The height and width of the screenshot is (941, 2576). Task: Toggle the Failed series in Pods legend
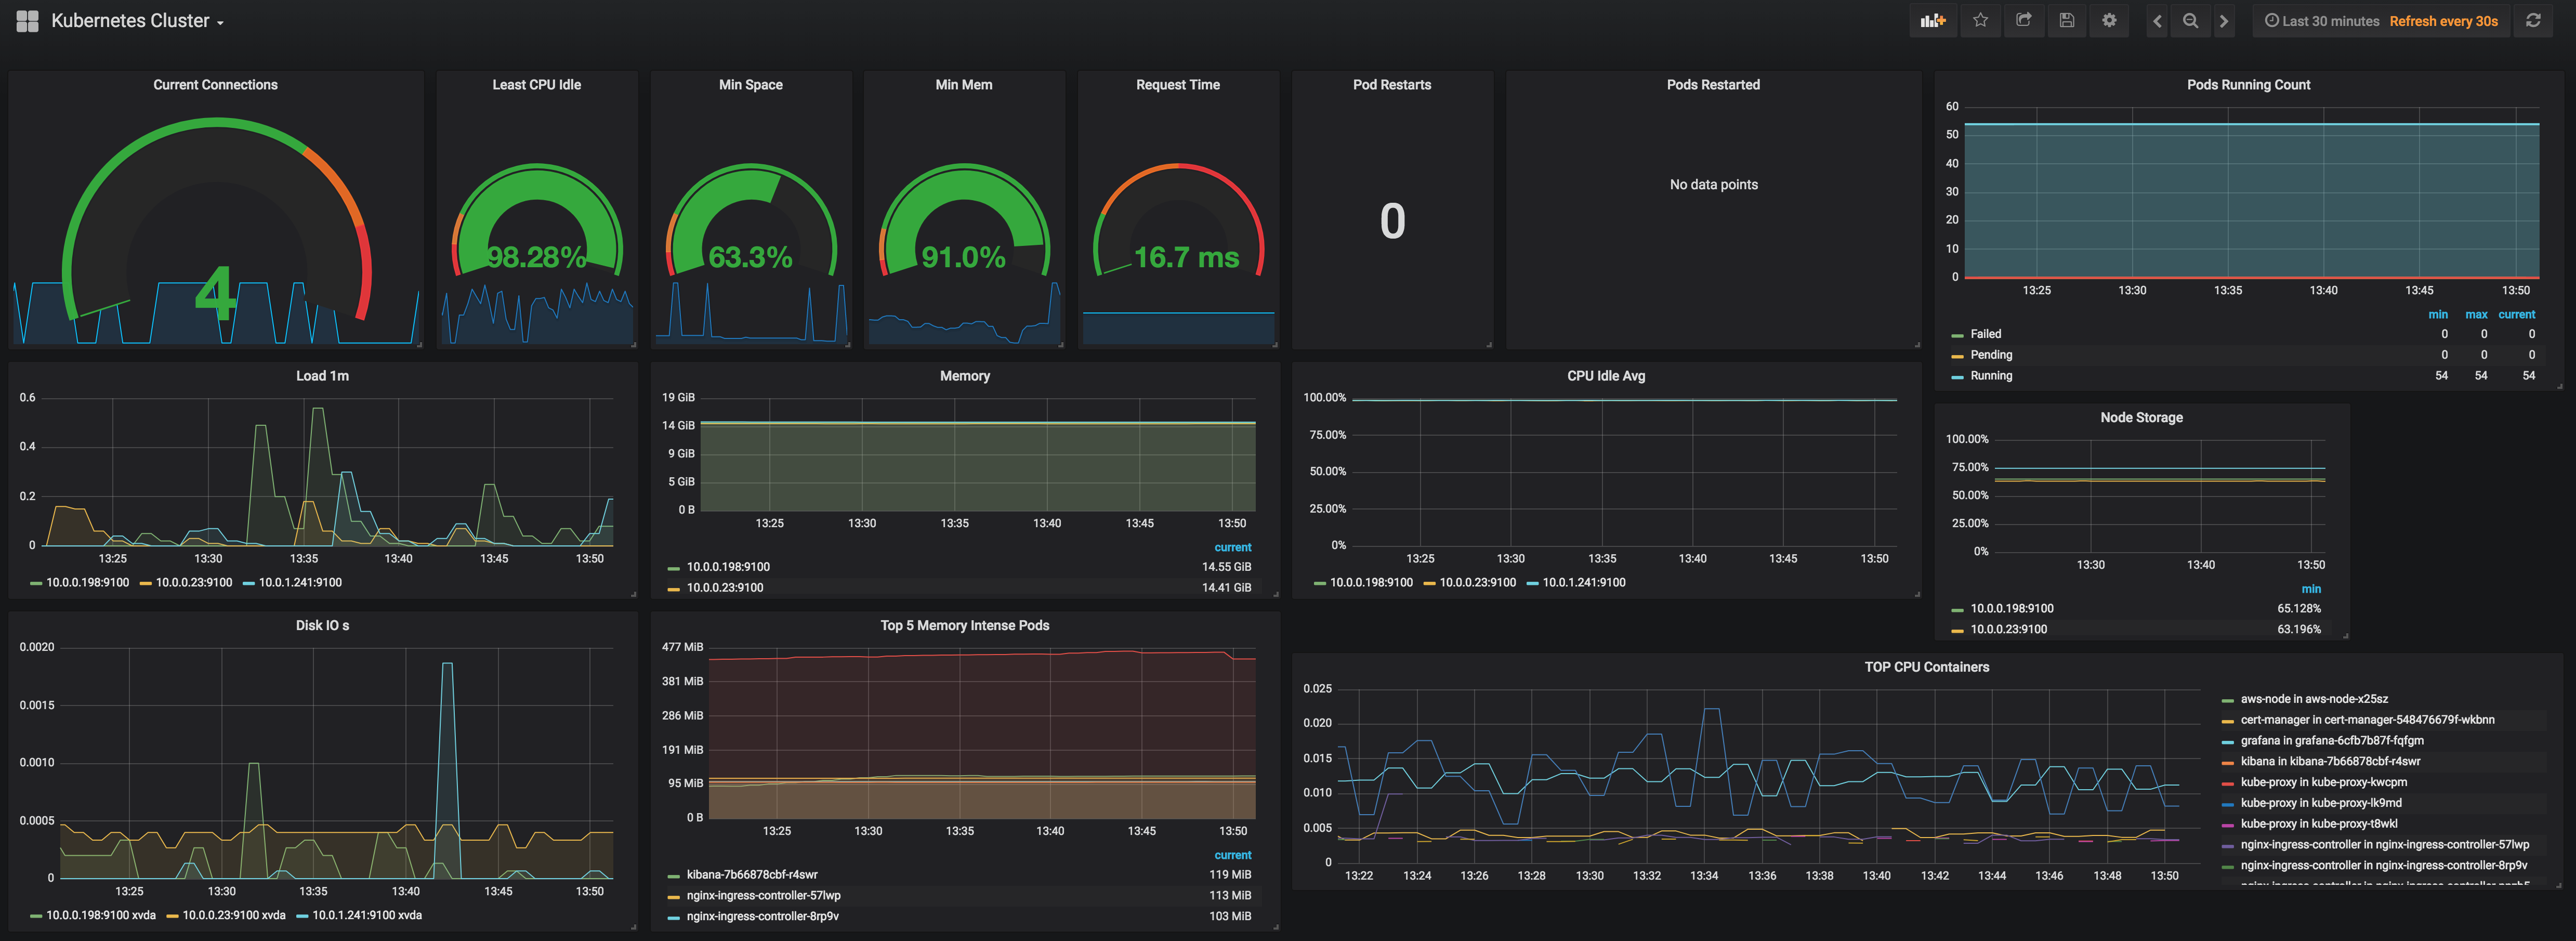pos(1985,334)
